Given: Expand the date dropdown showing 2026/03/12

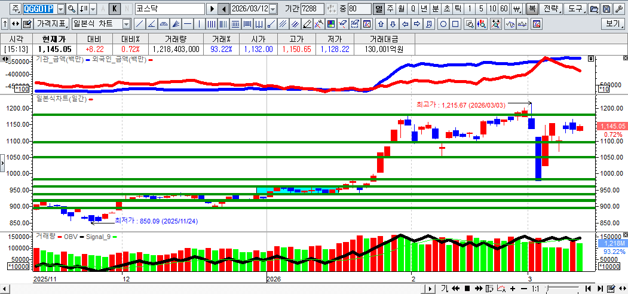Looking at the screenshot, I should 273,9.
